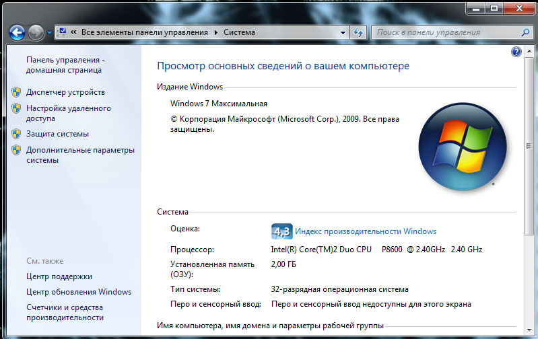Click the shield icon next to Диспетчер устройств
Image resolution: width=538 pixels, height=339 pixels.
[x=16, y=92]
